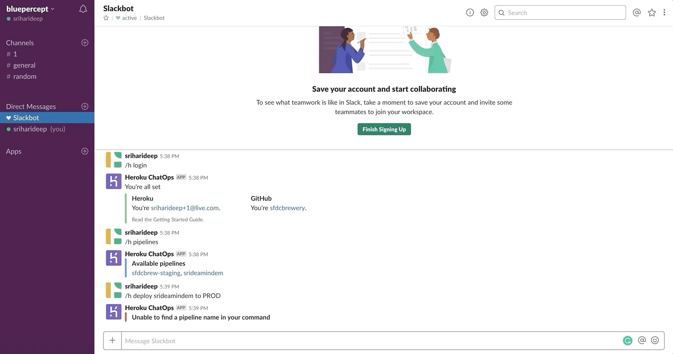Viewport: 673px width, 354px height.
Task: Open conversation settings gear
Action: point(484,12)
